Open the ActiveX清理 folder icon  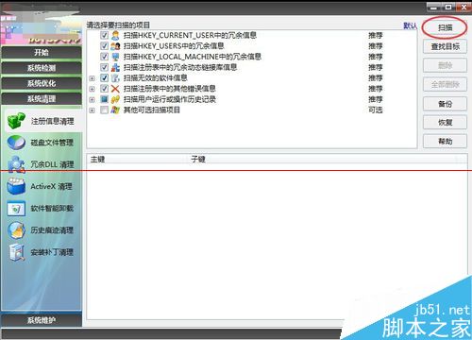tap(16, 186)
